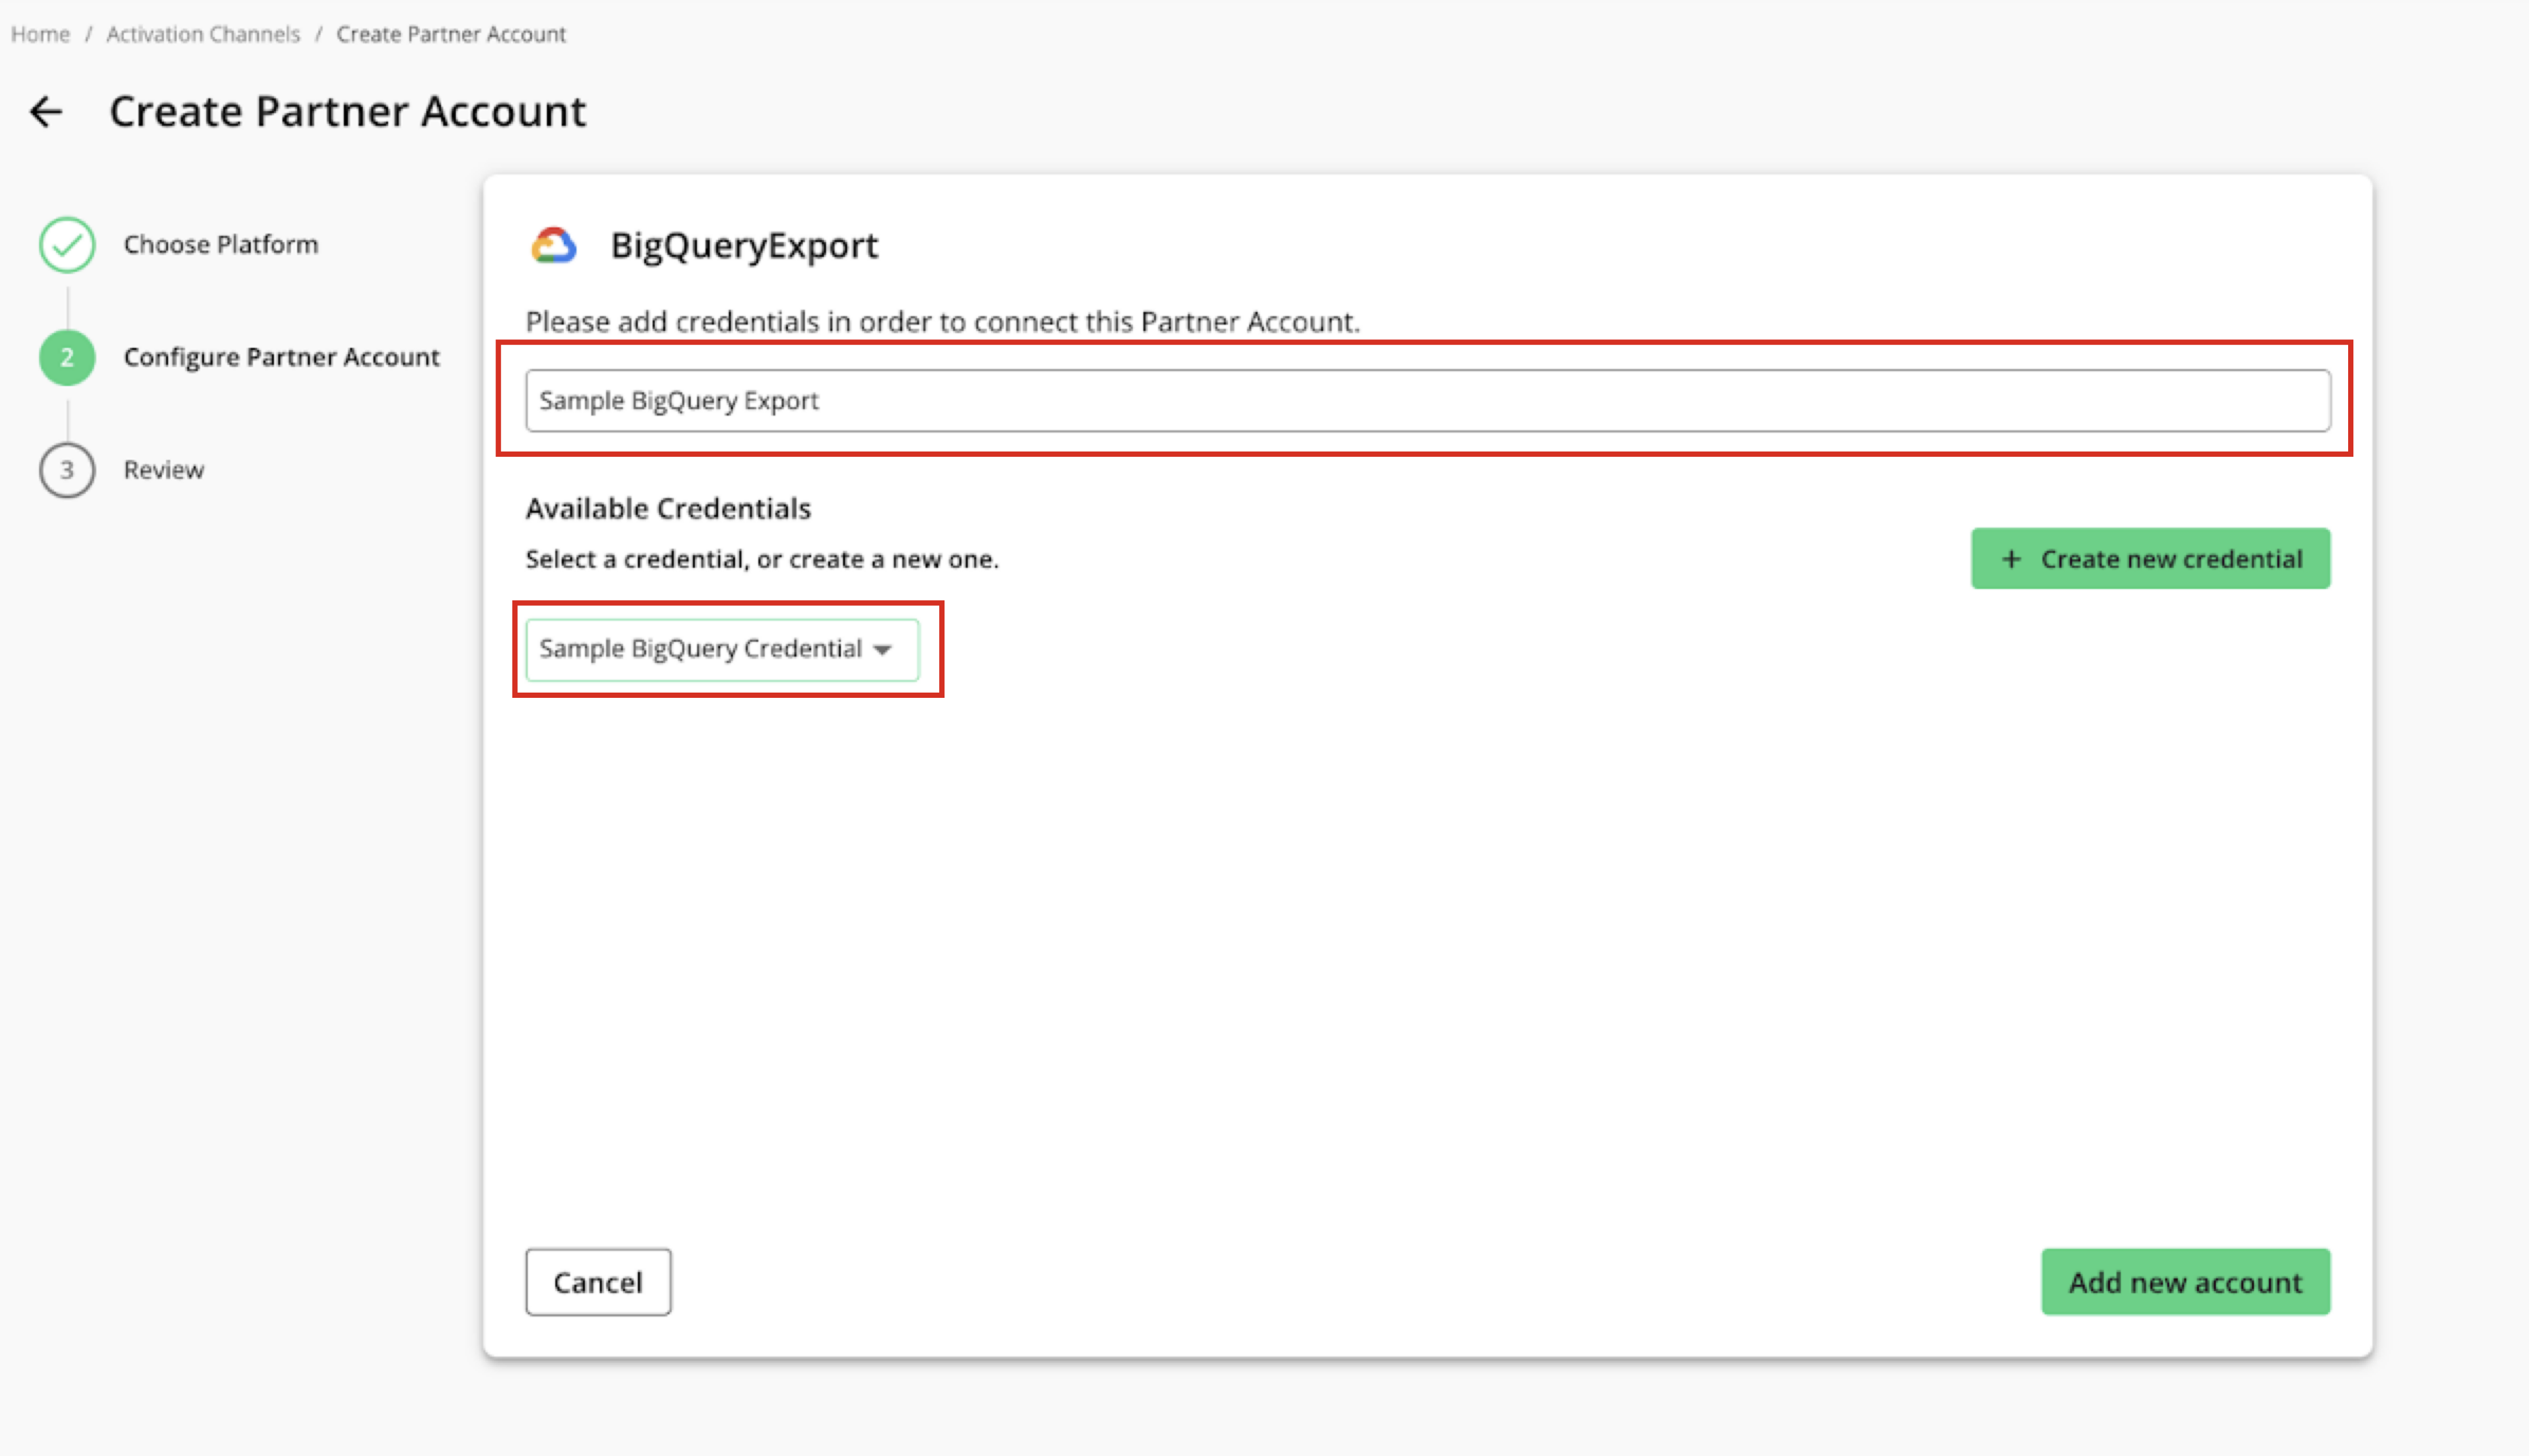Click the Create Partner Account breadcrumb
Image resolution: width=2529 pixels, height=1456 pixels.
pos(451,34)
